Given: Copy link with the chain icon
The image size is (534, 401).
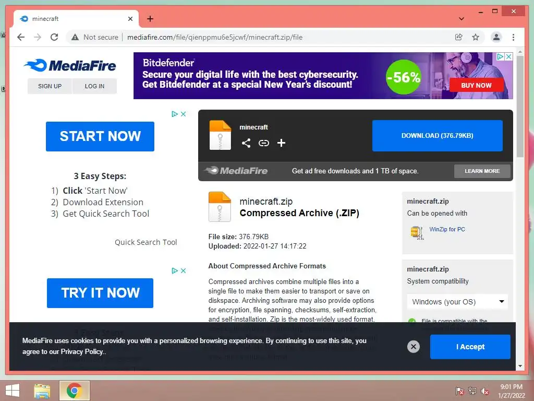Looking at the screenshot, I should pos(263,143).
